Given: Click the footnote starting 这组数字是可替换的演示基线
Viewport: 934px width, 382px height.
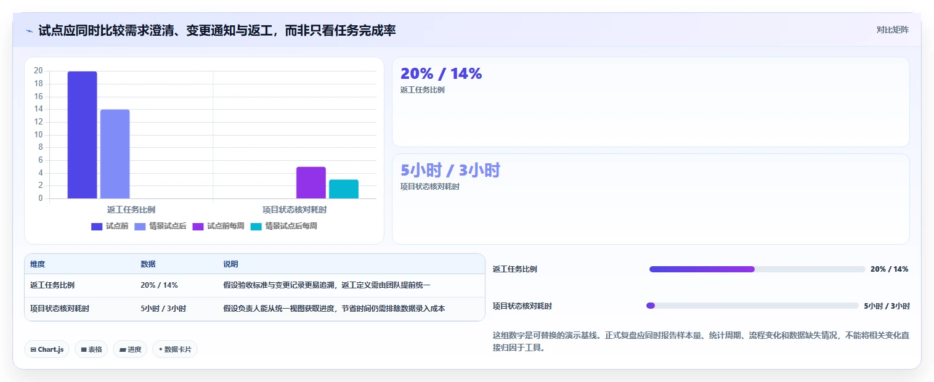Looking at the screenshot, I should point(701,342).
